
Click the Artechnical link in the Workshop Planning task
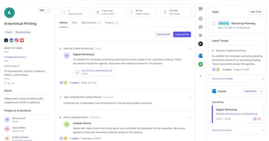click(x=243, y=28)
